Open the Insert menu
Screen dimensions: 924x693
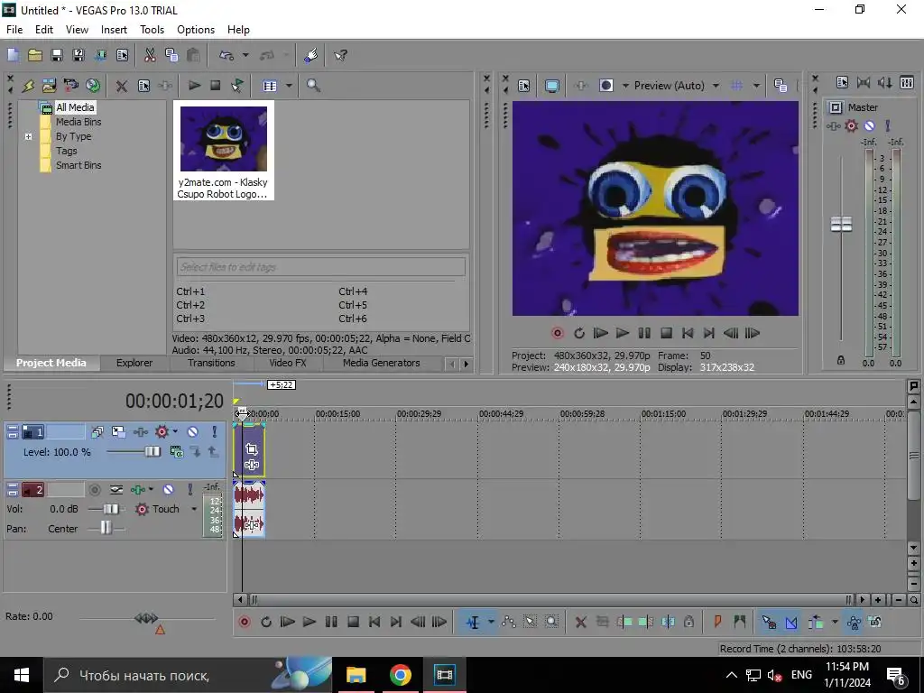(x=114, y=30)
